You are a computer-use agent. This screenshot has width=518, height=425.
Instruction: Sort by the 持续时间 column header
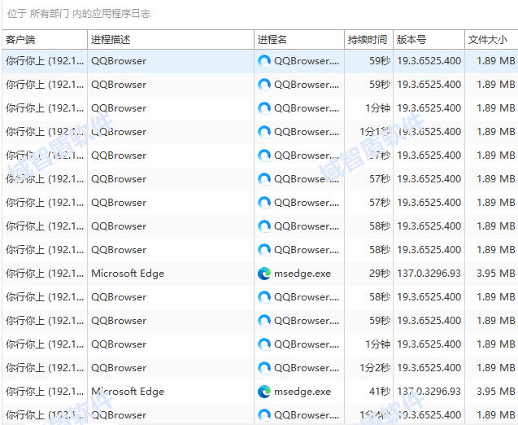pyautogui.click(x=368, y=40)
